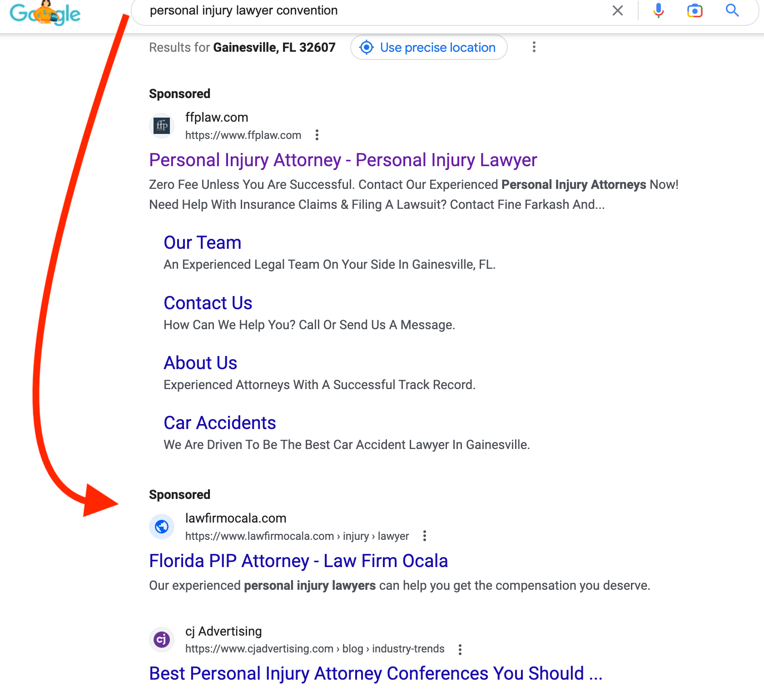Open the Florida PIP Attorney headline
The image size is (764, 691).
(x=298, y=561)
